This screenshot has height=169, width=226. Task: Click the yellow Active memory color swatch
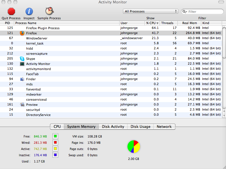(x=55, y=149)
